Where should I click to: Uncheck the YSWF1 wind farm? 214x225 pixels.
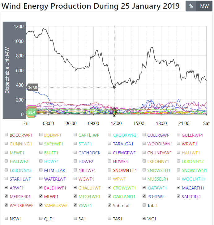pyautogui.click(x=75, y=205)
